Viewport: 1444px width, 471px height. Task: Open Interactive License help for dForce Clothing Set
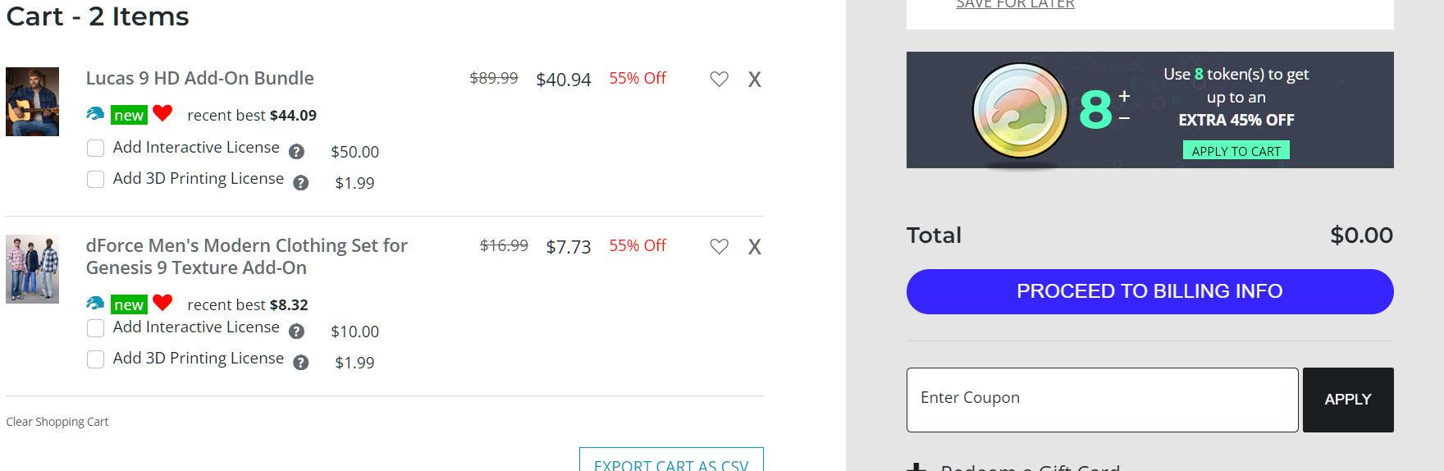pyautogui.click(x=297, y=332)
